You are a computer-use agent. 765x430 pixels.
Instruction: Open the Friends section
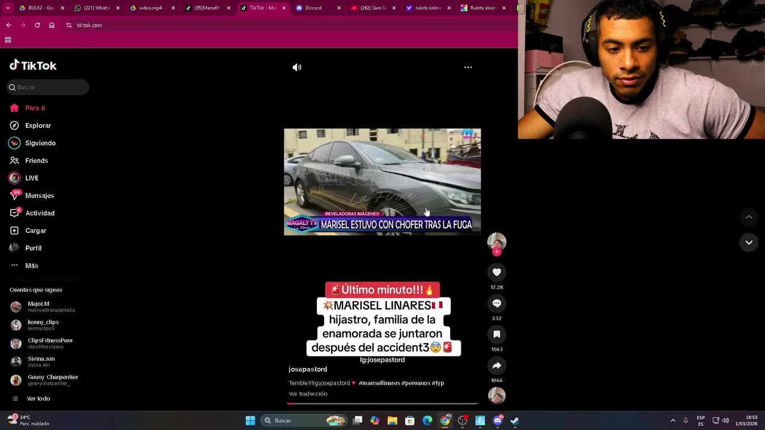coord(29,161)
